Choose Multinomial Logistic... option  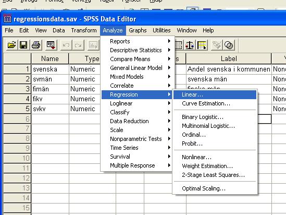pyautogui.click(x=215, y=126)
